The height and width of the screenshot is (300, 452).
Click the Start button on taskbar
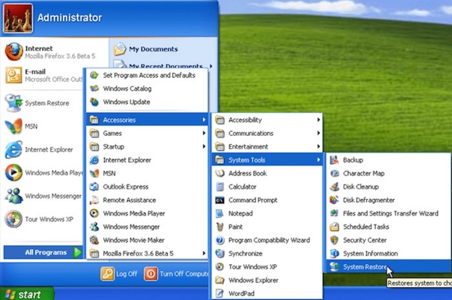(27, 294)
